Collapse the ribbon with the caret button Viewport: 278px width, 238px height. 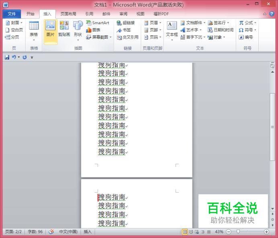click(265, 14)
